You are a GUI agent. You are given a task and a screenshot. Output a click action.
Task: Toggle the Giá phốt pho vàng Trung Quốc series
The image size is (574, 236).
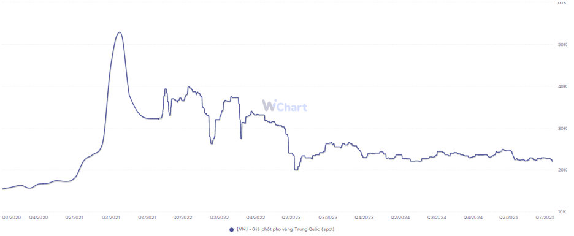point(282,229)
